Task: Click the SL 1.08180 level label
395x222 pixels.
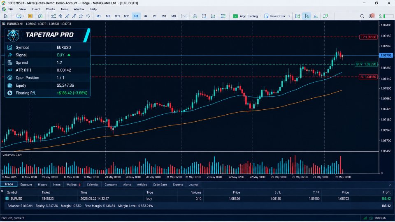Action: 368,77
